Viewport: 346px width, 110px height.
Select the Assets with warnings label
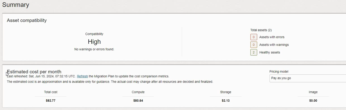tap(274, 45)
